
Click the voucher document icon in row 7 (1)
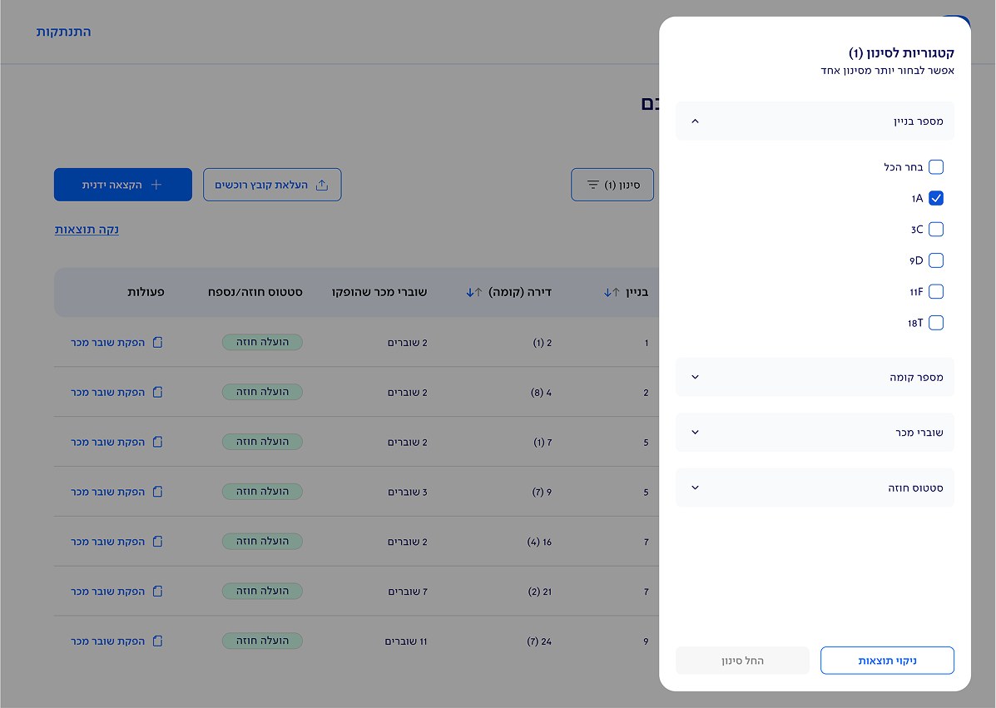coord(158,441)
